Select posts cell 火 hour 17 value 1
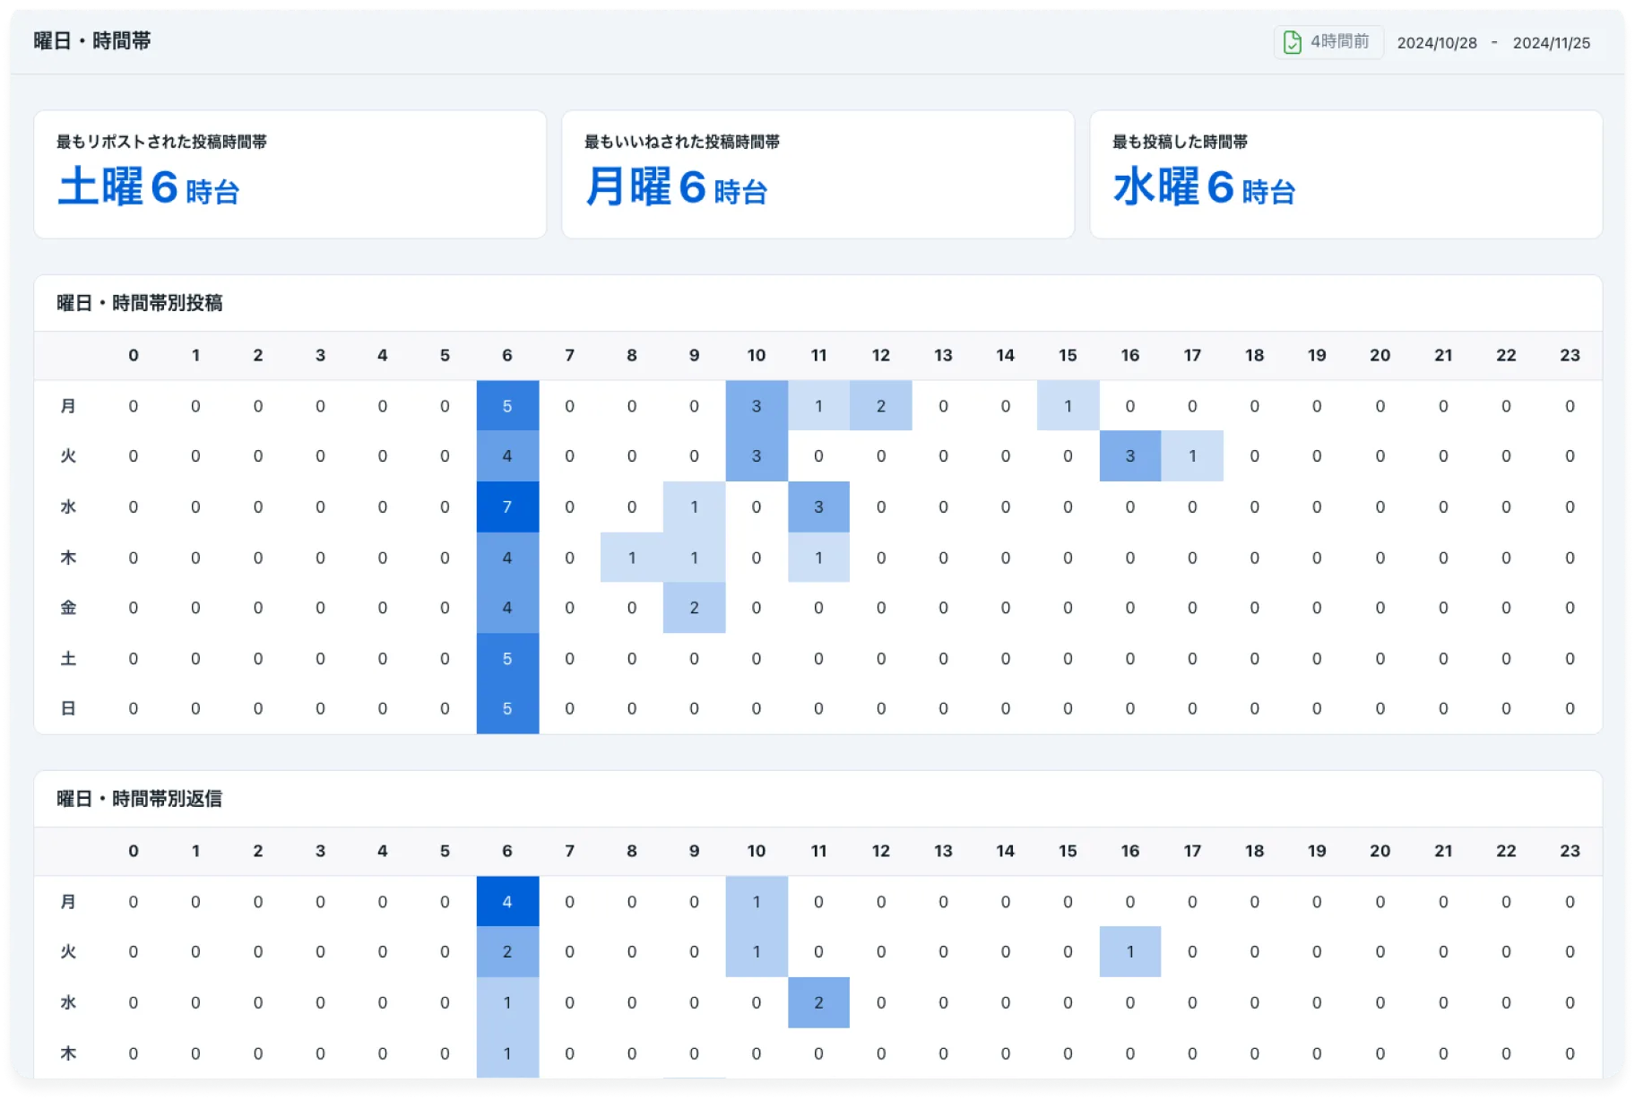 tap(1193, 456)
